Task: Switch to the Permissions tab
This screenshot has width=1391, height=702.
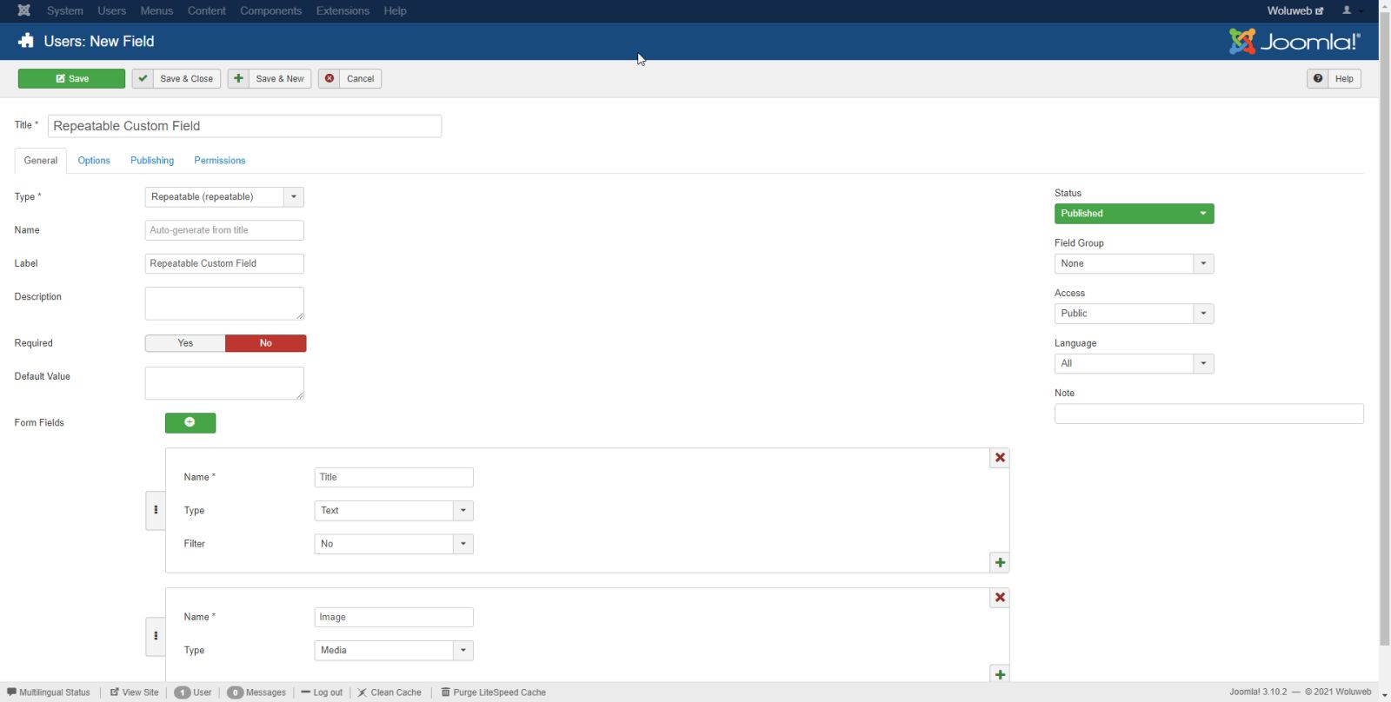Action: 220,161
